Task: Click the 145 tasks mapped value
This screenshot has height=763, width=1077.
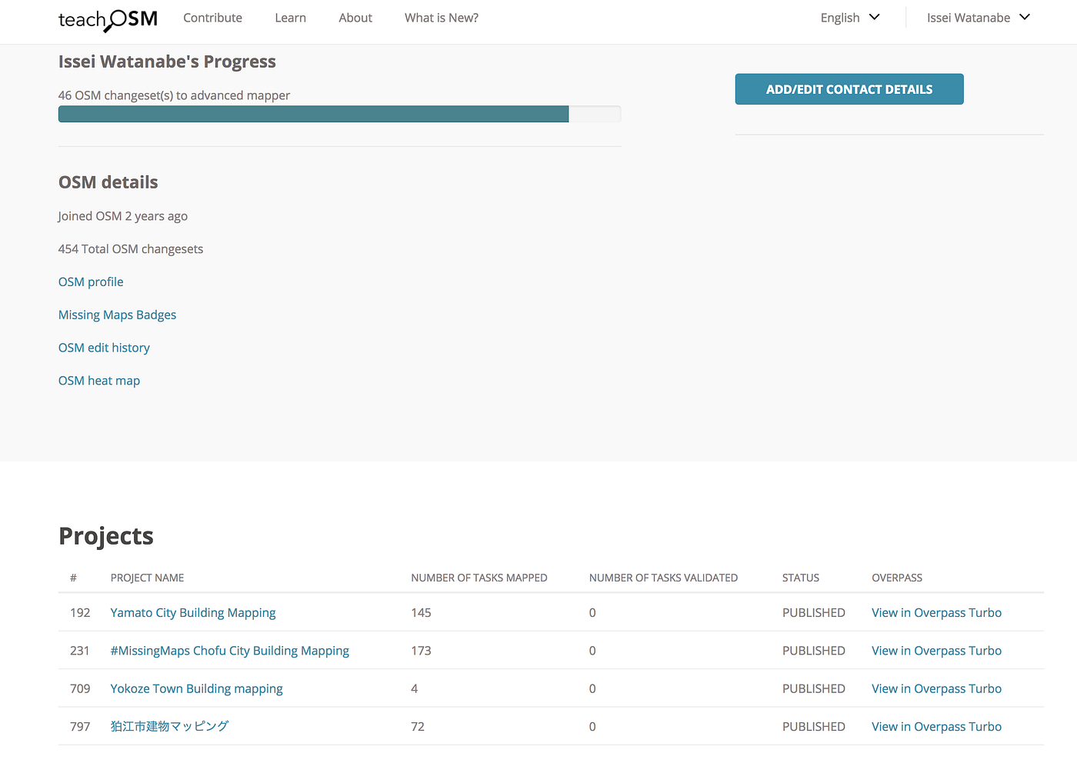Action: pyautogui.click(x=421, y=612)
